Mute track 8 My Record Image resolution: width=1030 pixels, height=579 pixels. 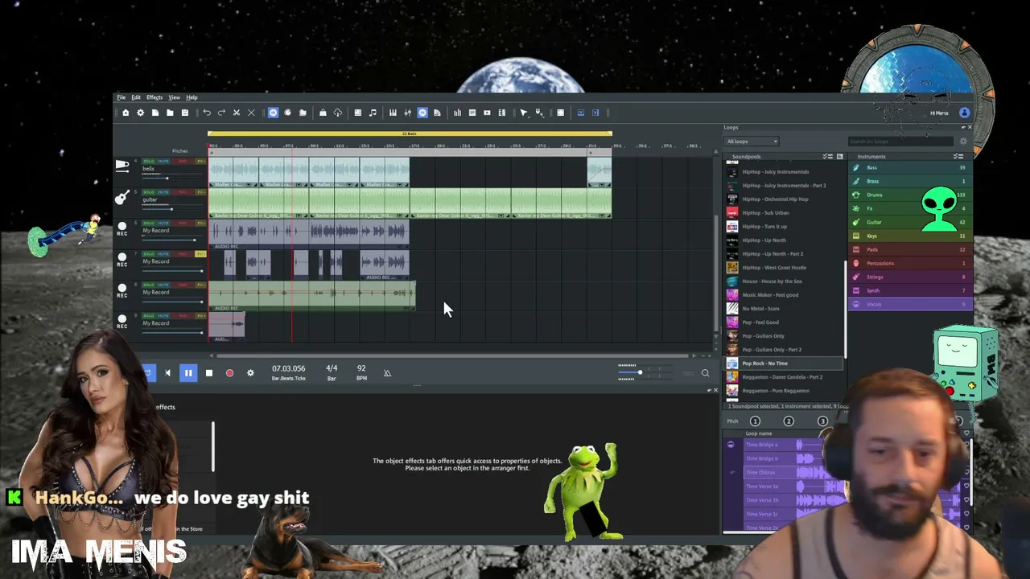click(162, 285)
